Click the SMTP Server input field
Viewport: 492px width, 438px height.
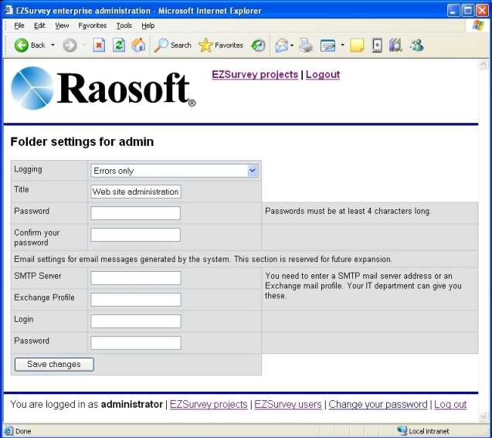[x=135, y=278]
